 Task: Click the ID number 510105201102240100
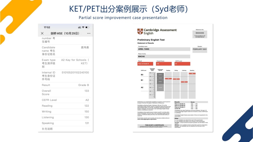(75, 73)
